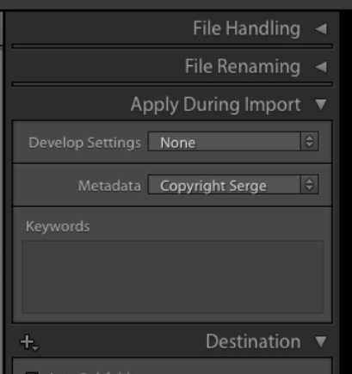Viewport: 352px width, 374px height.
Task: Collapse the Apply During Import triangle
Action: (321, 105)
